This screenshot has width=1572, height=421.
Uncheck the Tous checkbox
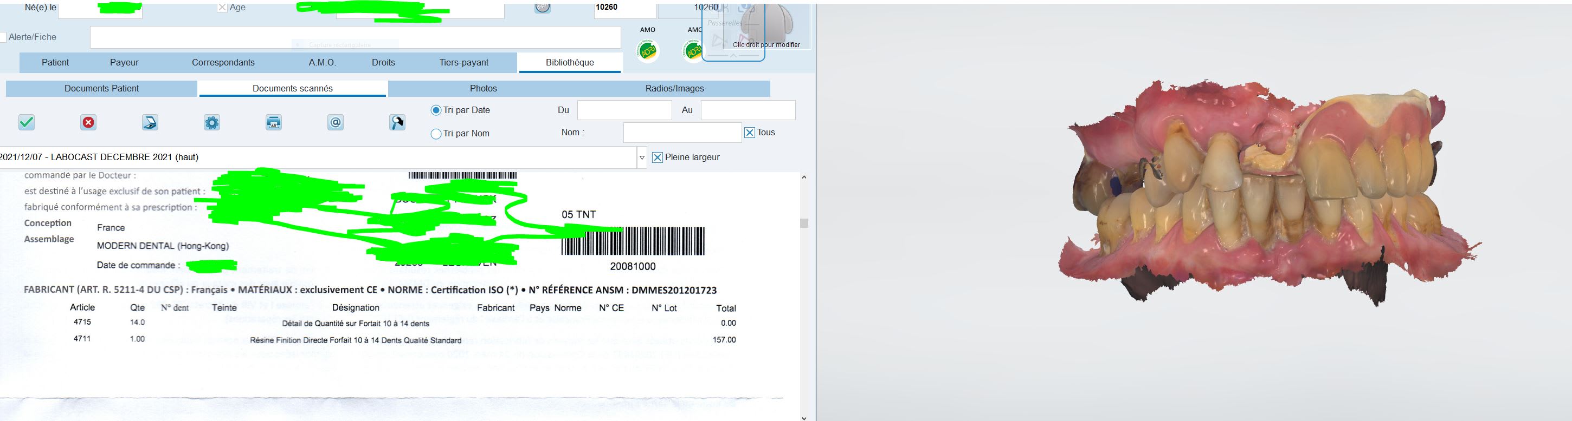(749, 133)
